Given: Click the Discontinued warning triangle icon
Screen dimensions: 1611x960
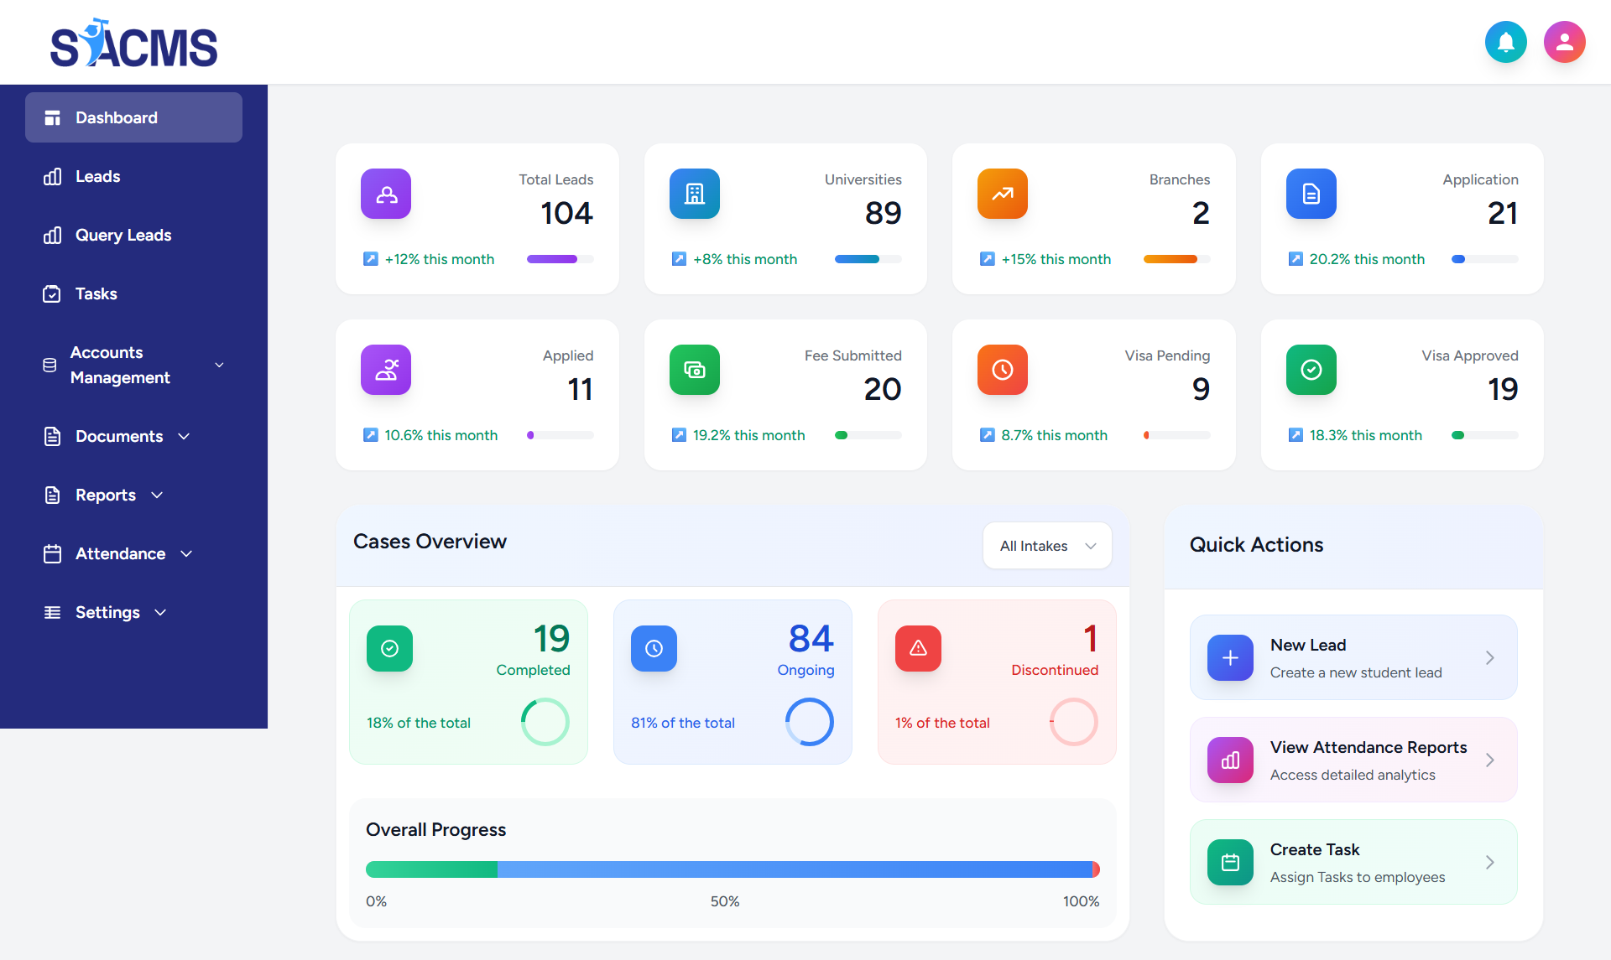Looking at the screenshot, I should (x=918, y=648).
